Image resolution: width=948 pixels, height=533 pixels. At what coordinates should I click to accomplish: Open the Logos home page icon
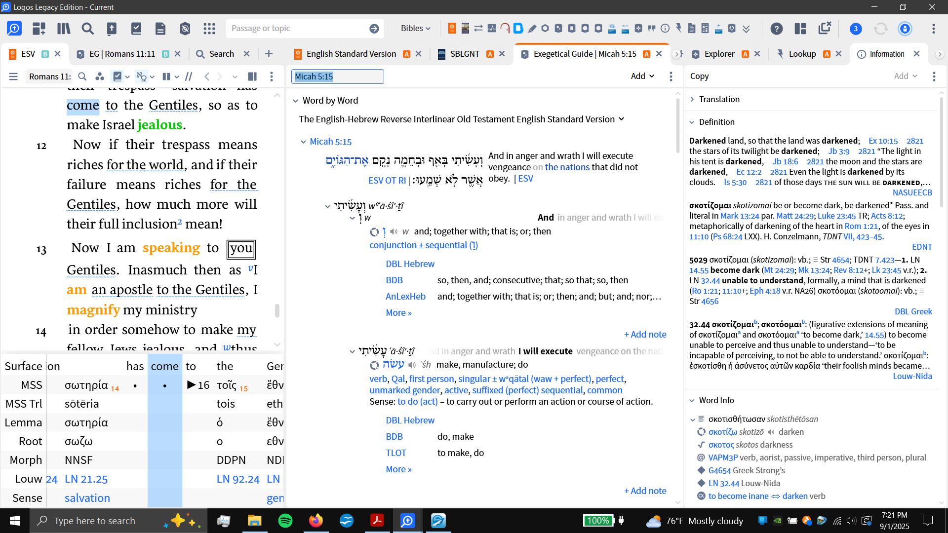14,29
